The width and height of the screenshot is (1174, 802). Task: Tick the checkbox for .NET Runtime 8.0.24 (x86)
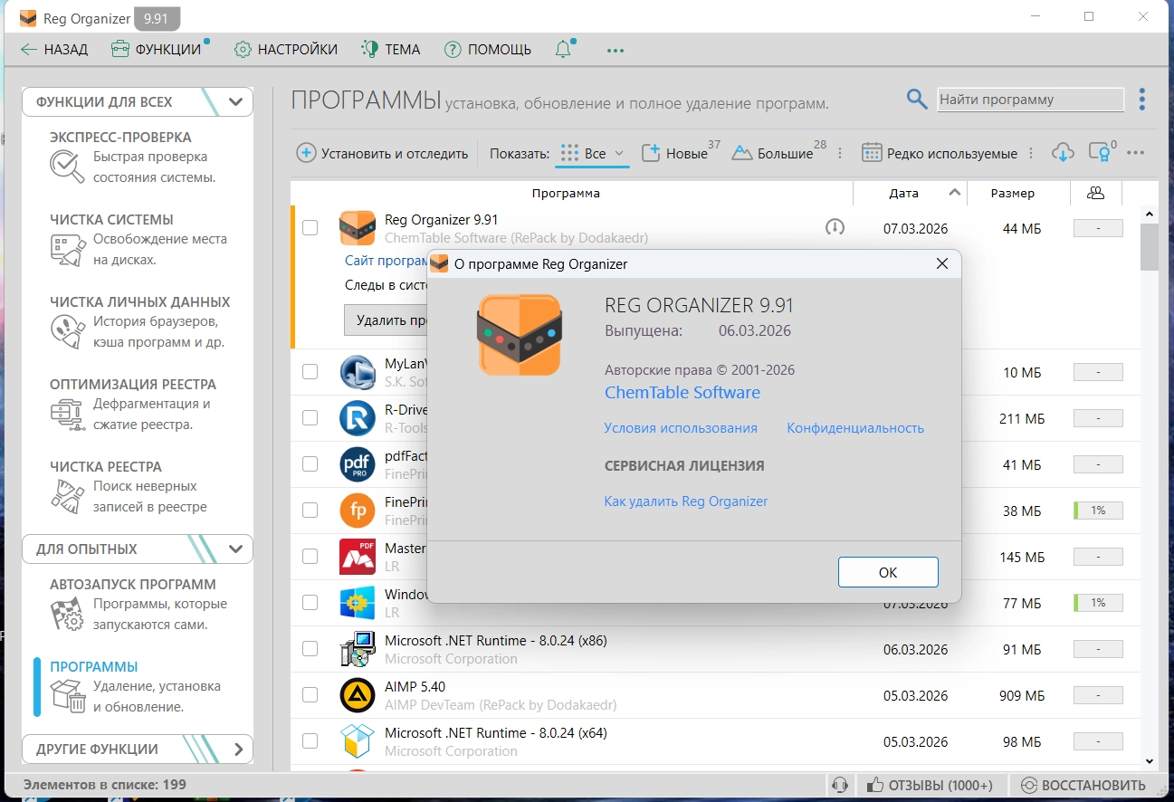coord(310,648)
